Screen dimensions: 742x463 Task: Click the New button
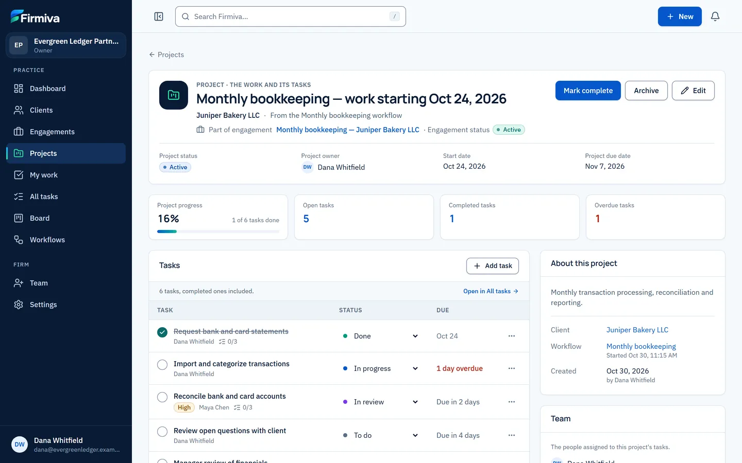680,16
